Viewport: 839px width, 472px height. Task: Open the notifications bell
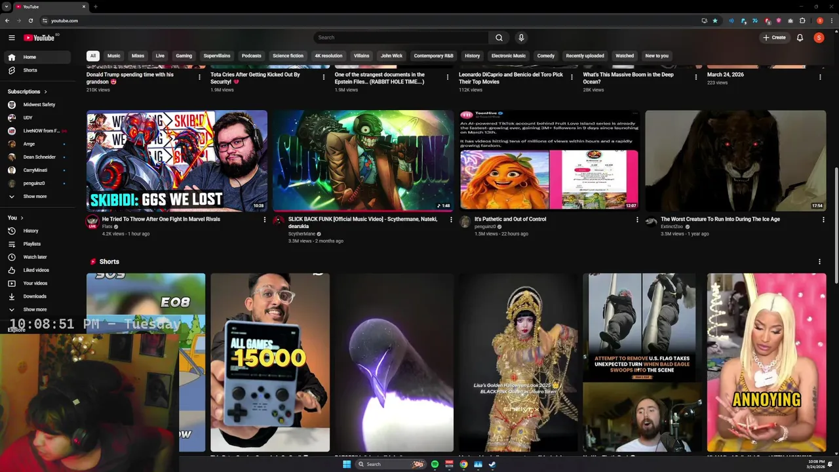(x=800, y=37)
